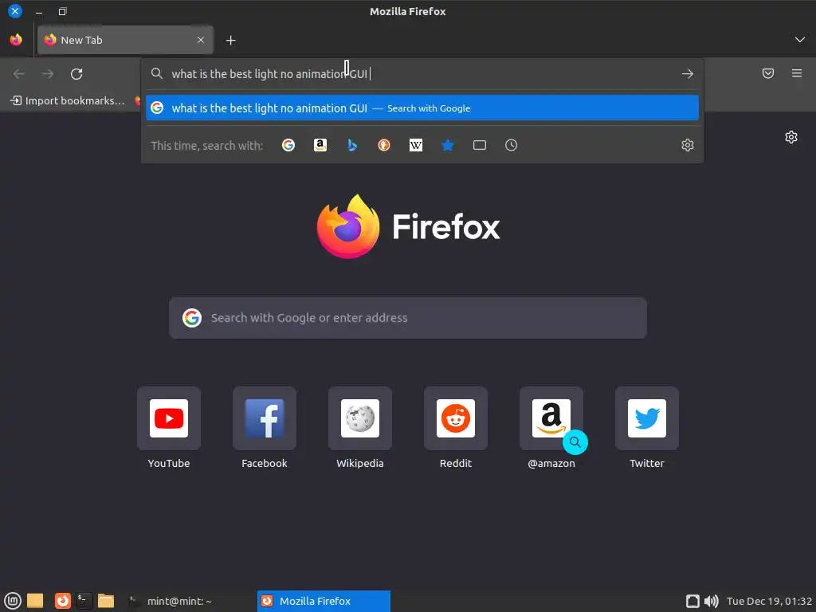This screenshot has height=612, width=816.
Task: Expand the list all tabs chevron
Action: (800, 40)
